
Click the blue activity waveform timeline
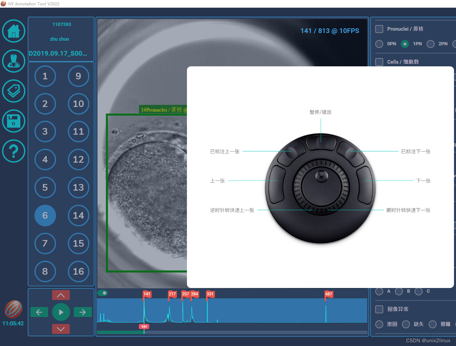pos(232,311)
